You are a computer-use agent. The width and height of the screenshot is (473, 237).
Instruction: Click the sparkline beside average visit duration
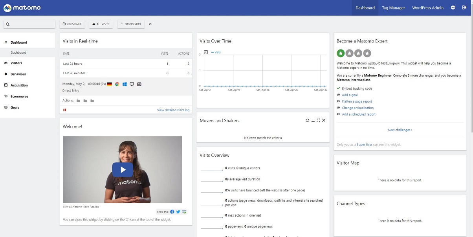[x=212, y=180]
